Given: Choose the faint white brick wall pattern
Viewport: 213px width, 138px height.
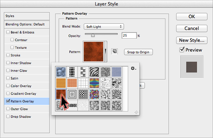Looking at the screenshot, I should (x=83, y=105).
